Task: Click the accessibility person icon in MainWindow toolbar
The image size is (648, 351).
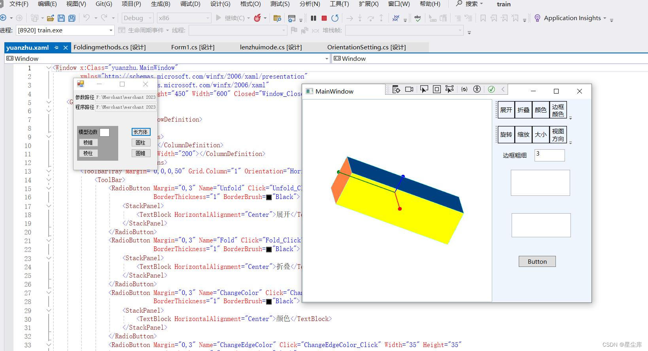Action: click(477, 90)
